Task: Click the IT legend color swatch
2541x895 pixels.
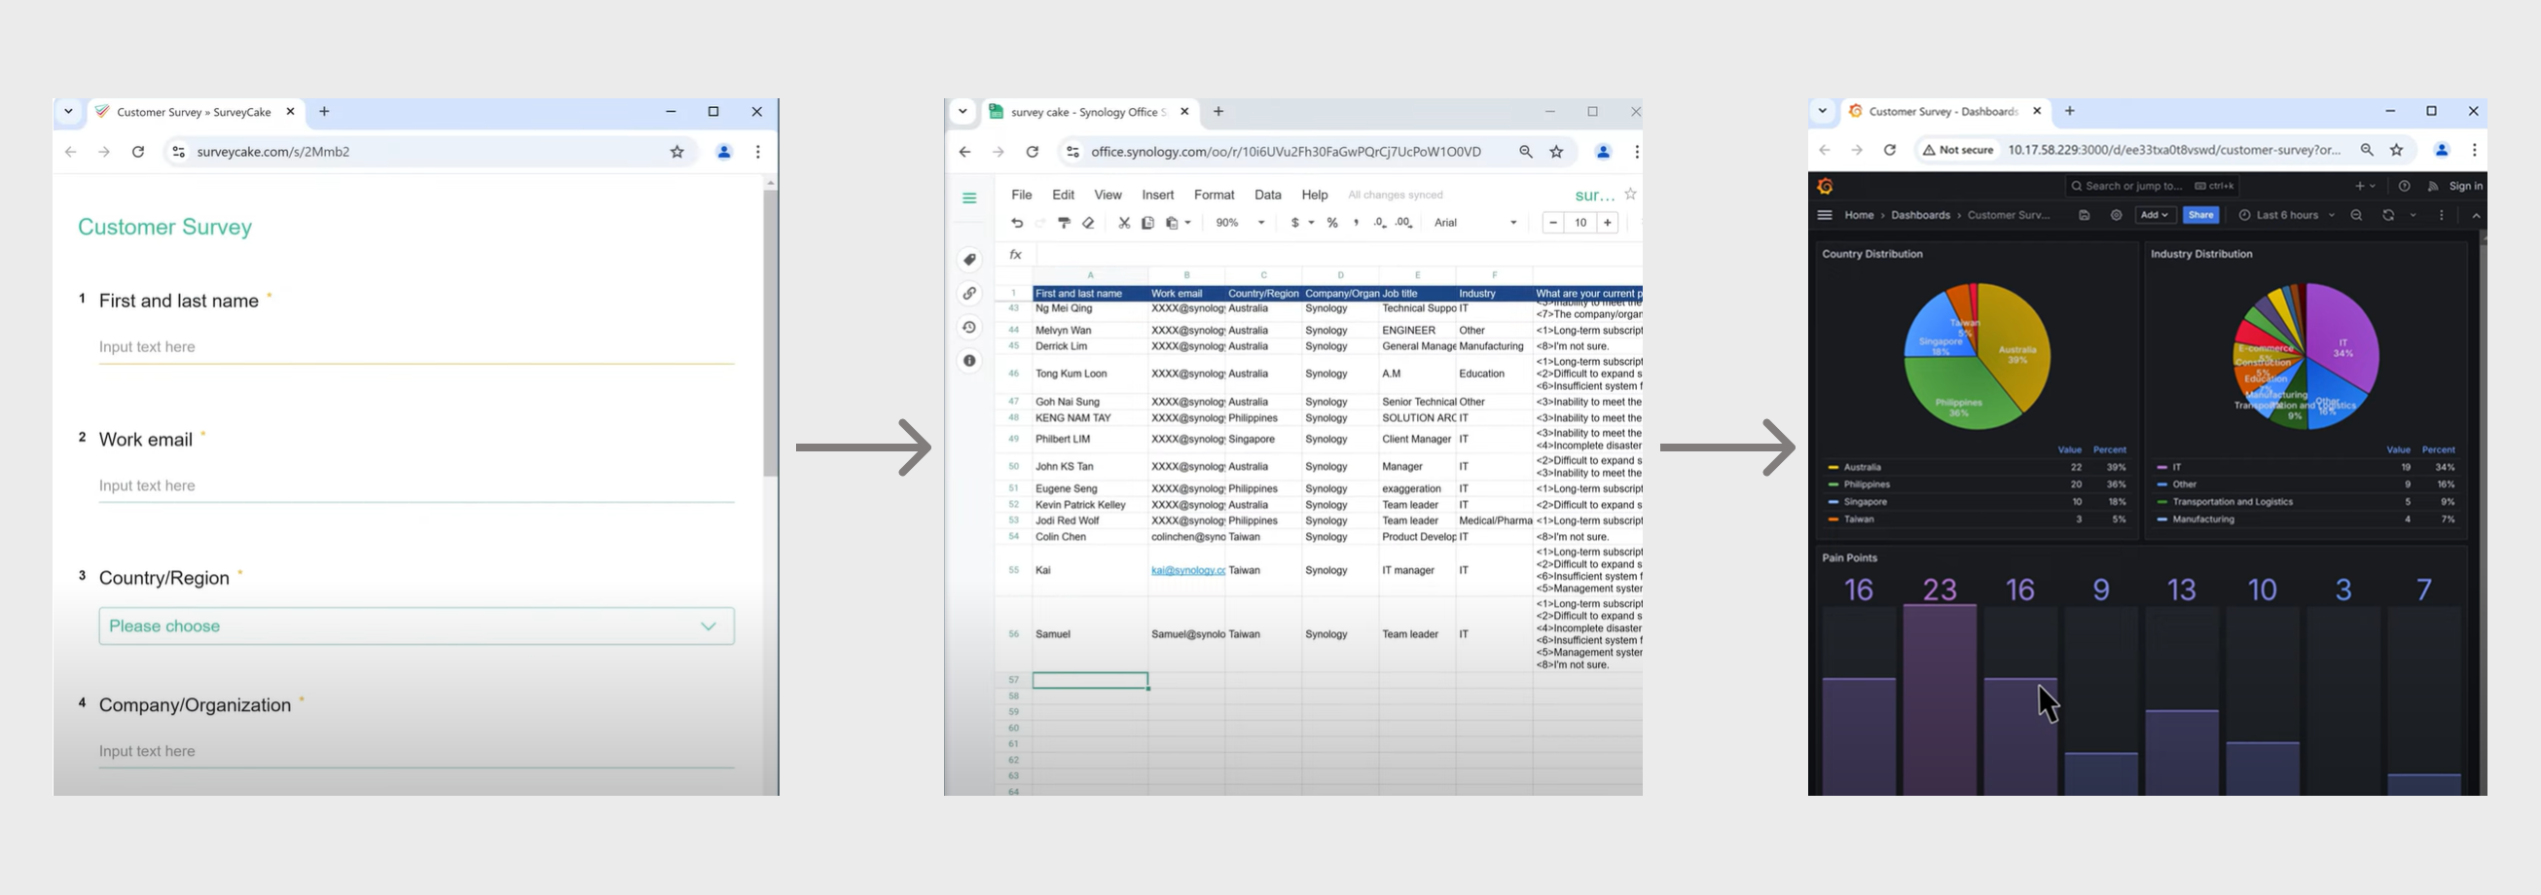Action: click(x=2161, y=467)
